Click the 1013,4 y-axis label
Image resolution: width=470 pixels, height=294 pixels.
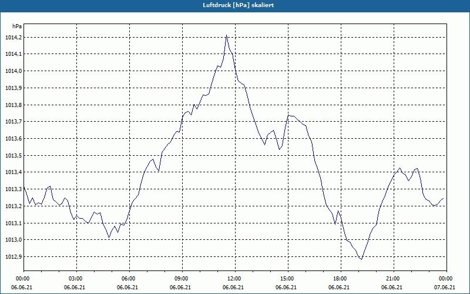coord(14,172)
